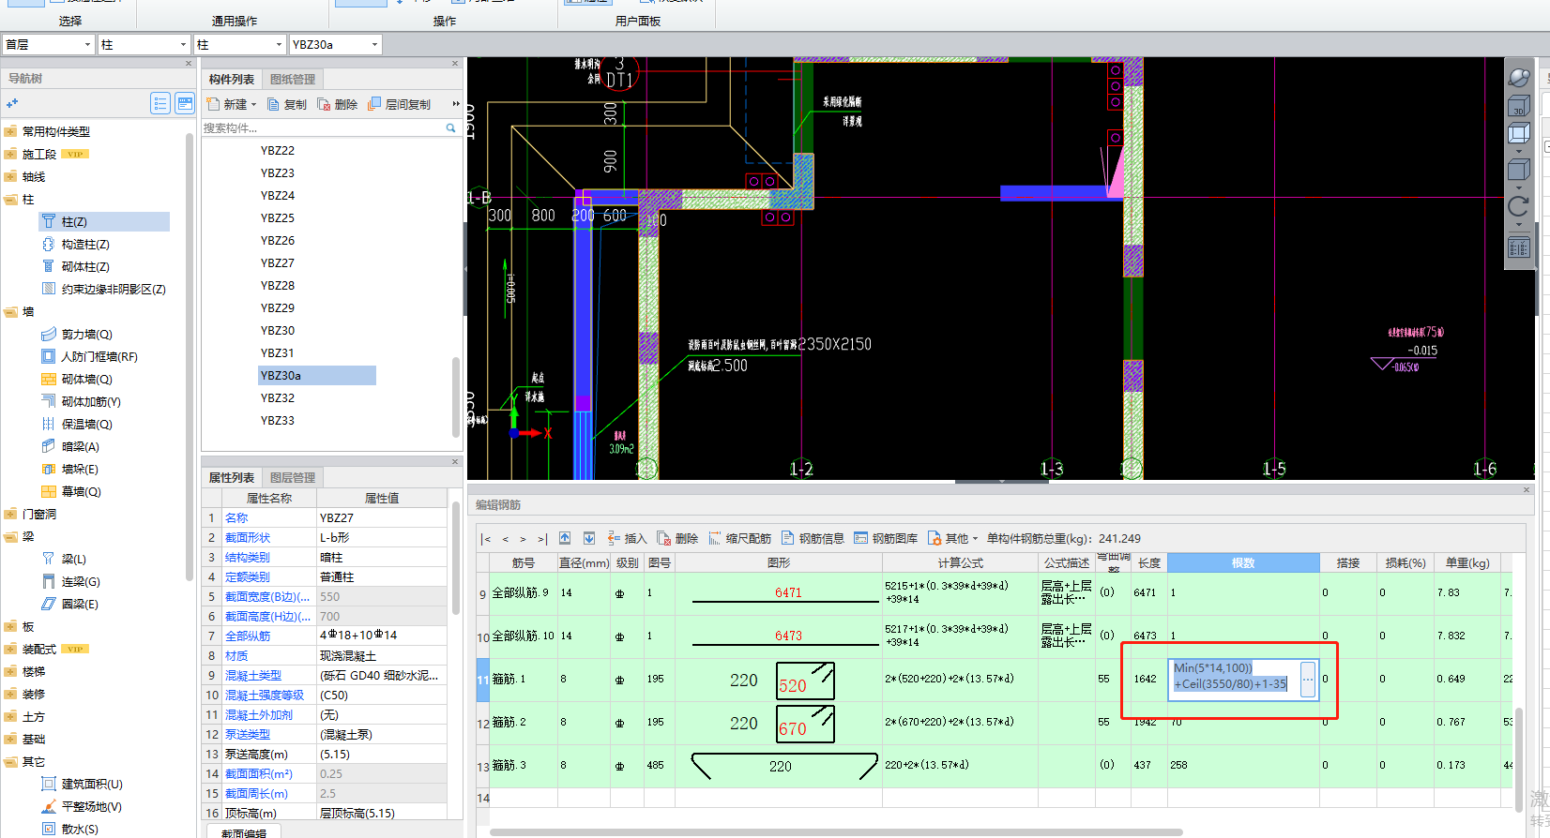The width and height of the screenshot is (1550, 838).
Task: Expand the 常用构件类型 folder
Action: click(x=10, y=132)
